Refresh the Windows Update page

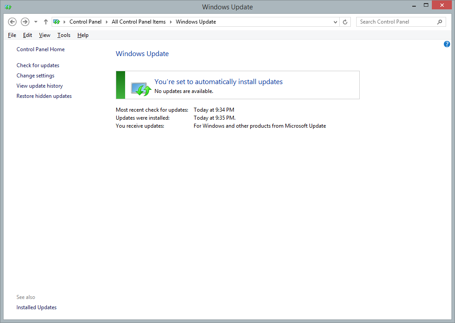pyautogui.click(x=345, y=22)
